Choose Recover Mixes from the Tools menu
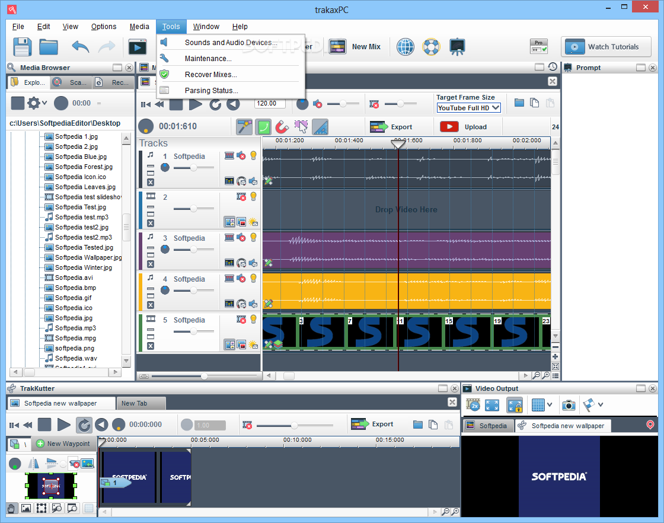Screen dimensions: 664x523 tap(231, 75)
